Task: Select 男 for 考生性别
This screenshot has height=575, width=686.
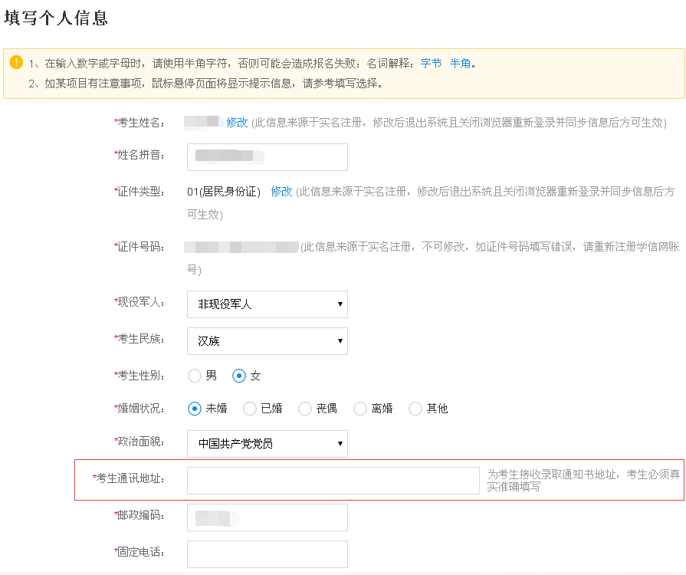Action: tap(195, 376)
